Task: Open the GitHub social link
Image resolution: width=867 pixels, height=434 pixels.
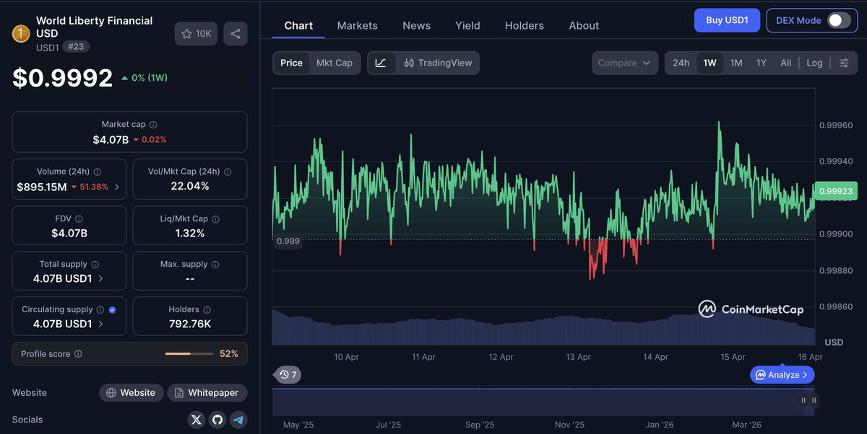Action: [217, 420]
